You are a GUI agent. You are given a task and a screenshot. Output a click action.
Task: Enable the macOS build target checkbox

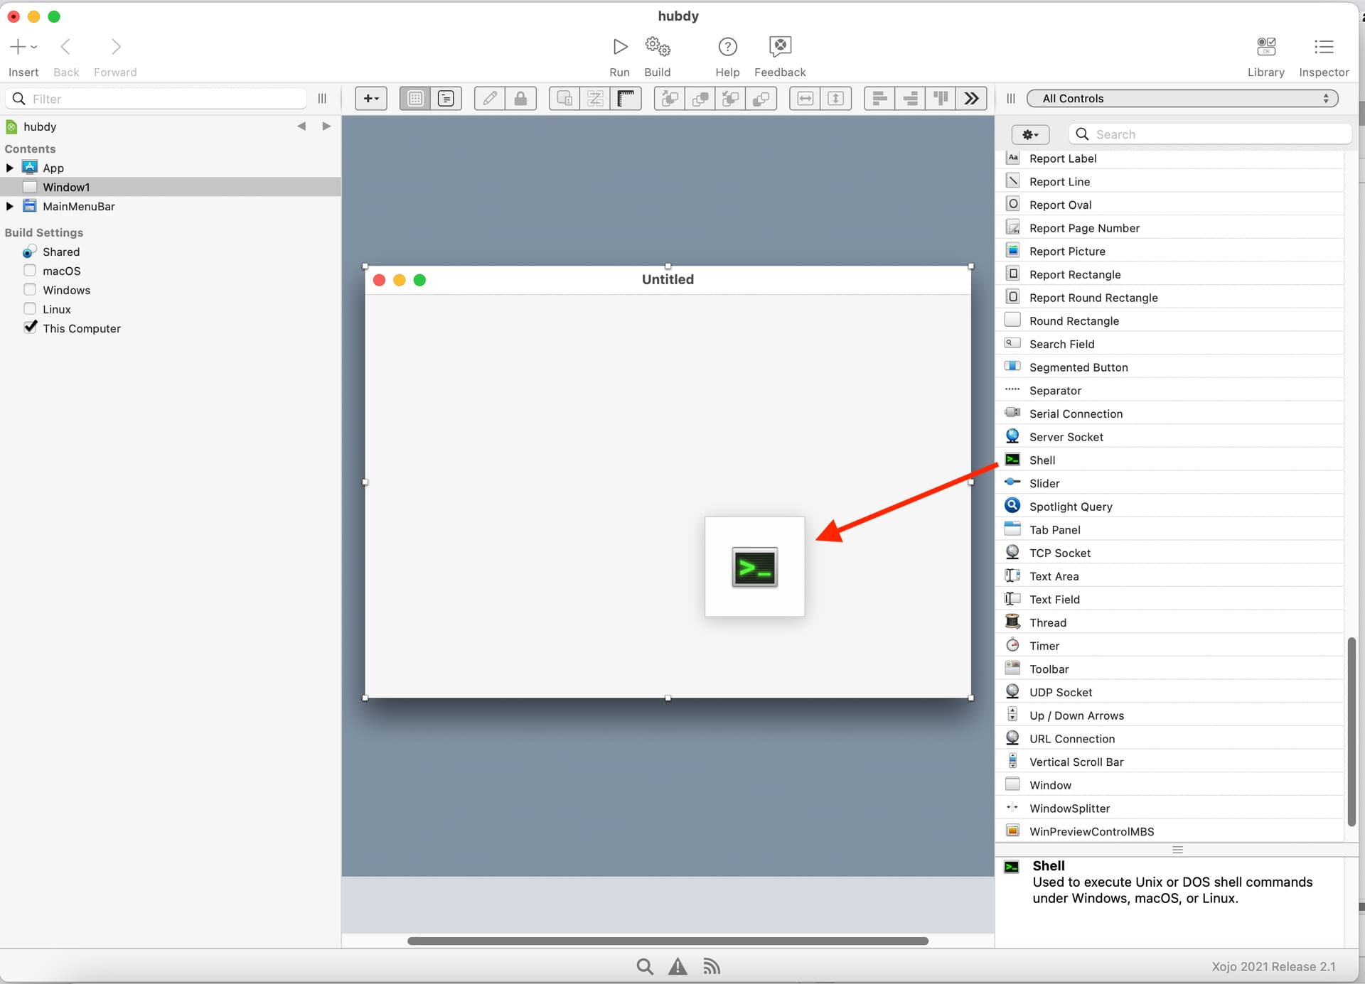click(x=30, y=271)
